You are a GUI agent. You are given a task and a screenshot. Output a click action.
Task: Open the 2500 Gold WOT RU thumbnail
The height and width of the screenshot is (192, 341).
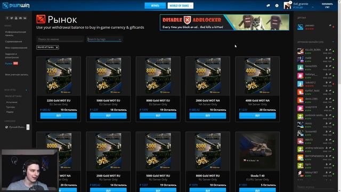108,151
